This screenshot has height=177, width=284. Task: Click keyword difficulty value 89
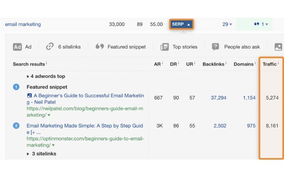pyautogui.click(x=140, y=24)
